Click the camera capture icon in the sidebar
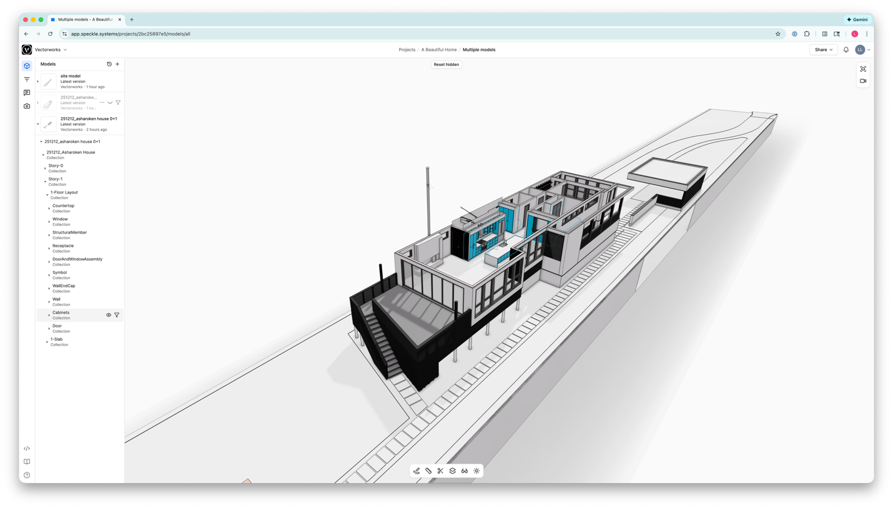 26,105
